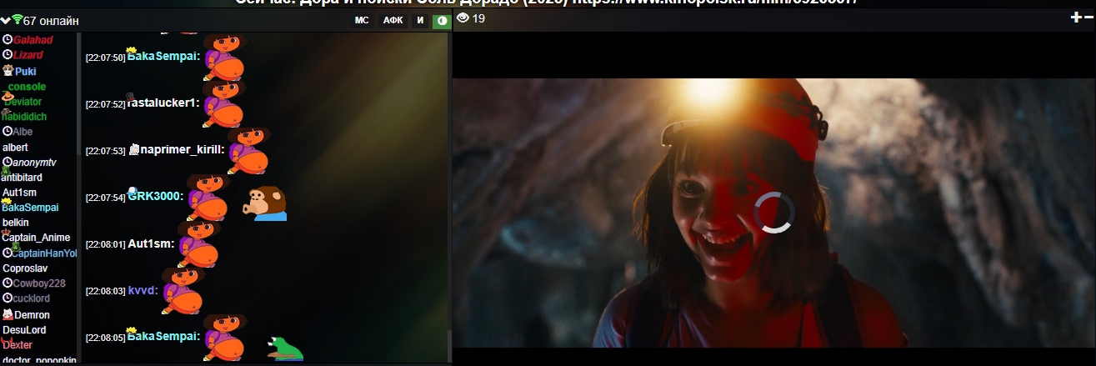This screenshot has height=366, width=1096.
Task: Select user Demron in the user list
Action: point(32,315)
